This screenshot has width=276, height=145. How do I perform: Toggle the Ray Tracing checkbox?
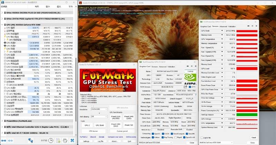pyautogui.click(x=162, y=137)
